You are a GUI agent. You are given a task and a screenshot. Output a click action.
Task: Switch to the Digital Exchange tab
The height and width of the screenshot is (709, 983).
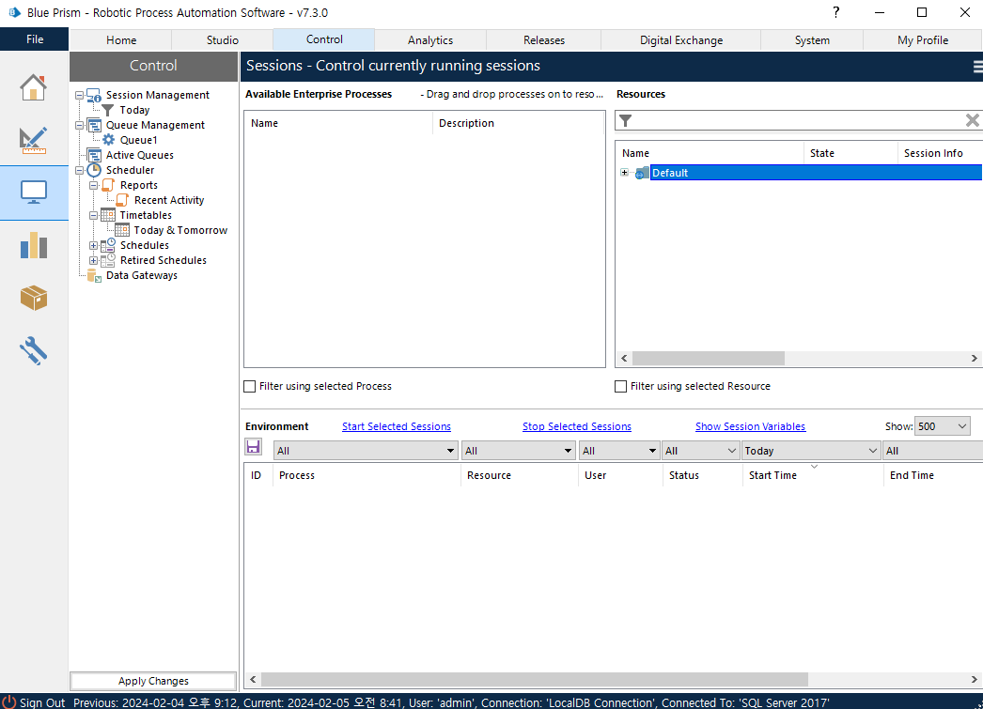[x=680, y=40]
